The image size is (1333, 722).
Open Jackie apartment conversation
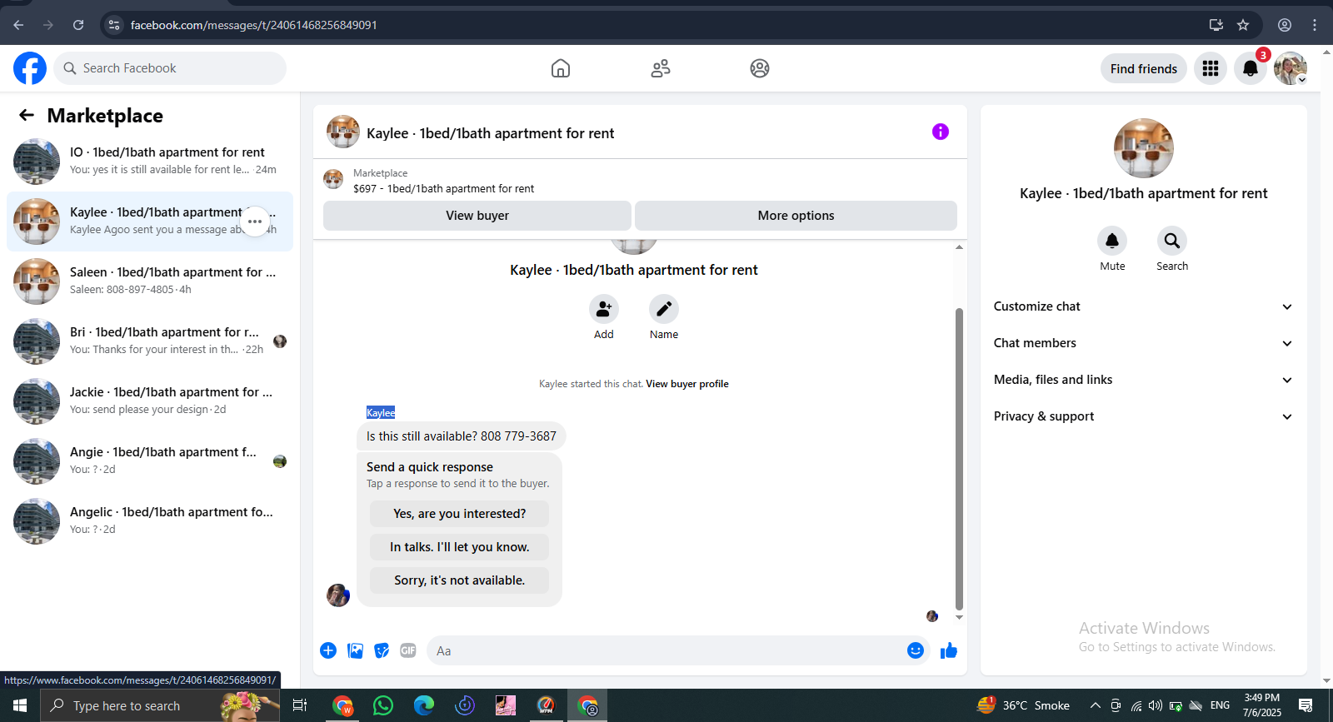(150, 401)
